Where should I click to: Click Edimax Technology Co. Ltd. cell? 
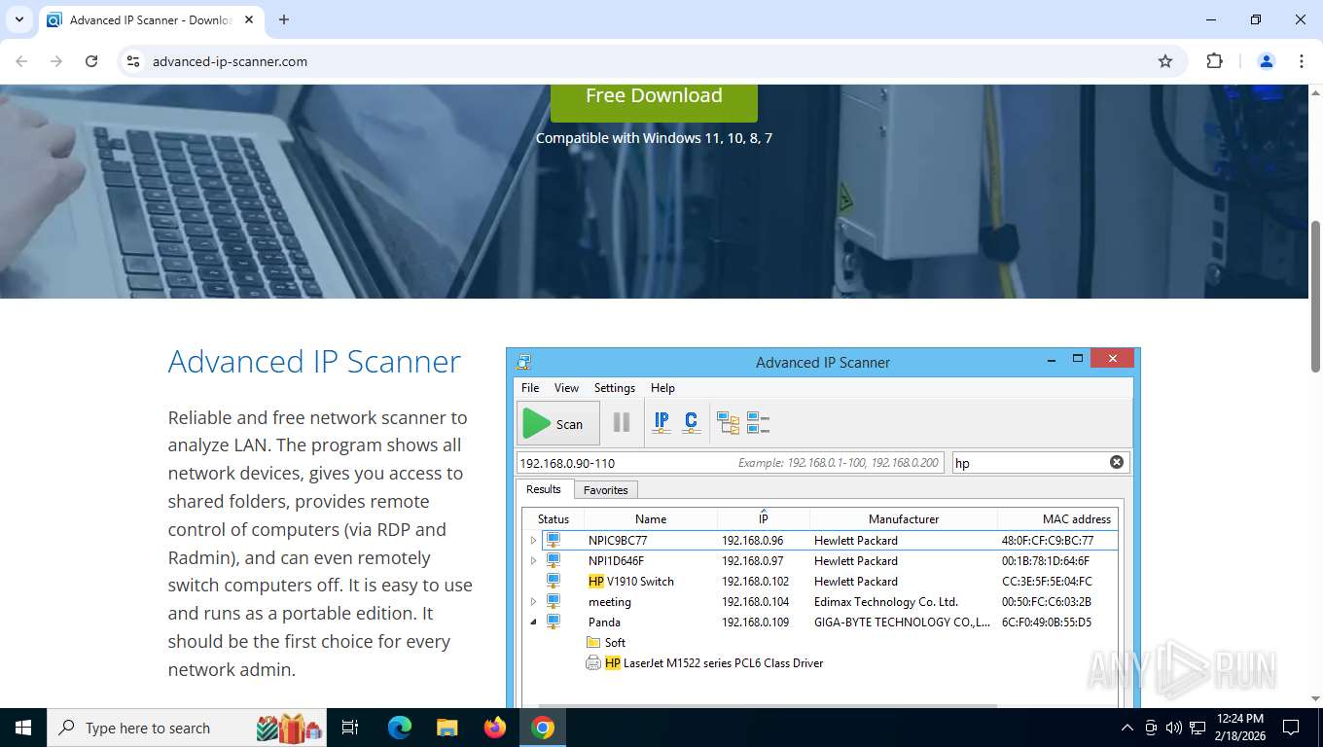coord(886,601)
